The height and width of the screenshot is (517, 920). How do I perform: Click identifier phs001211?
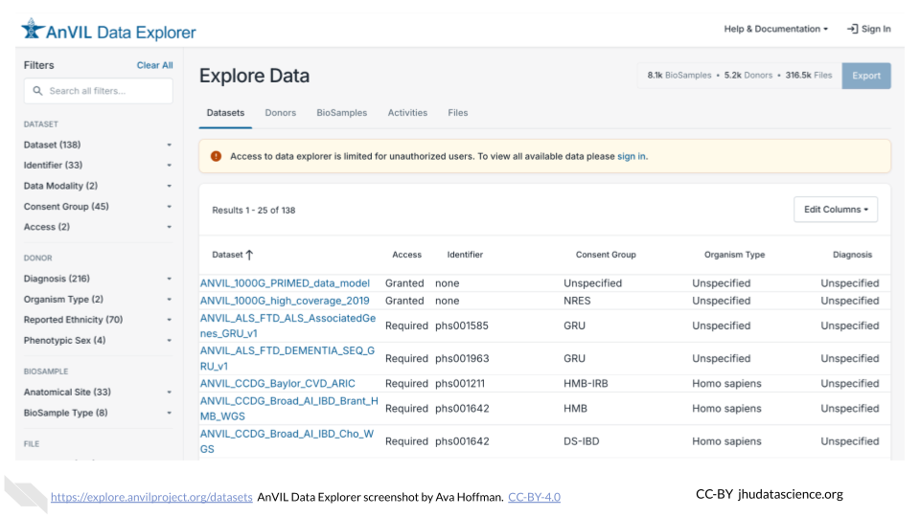coord(460,383)
